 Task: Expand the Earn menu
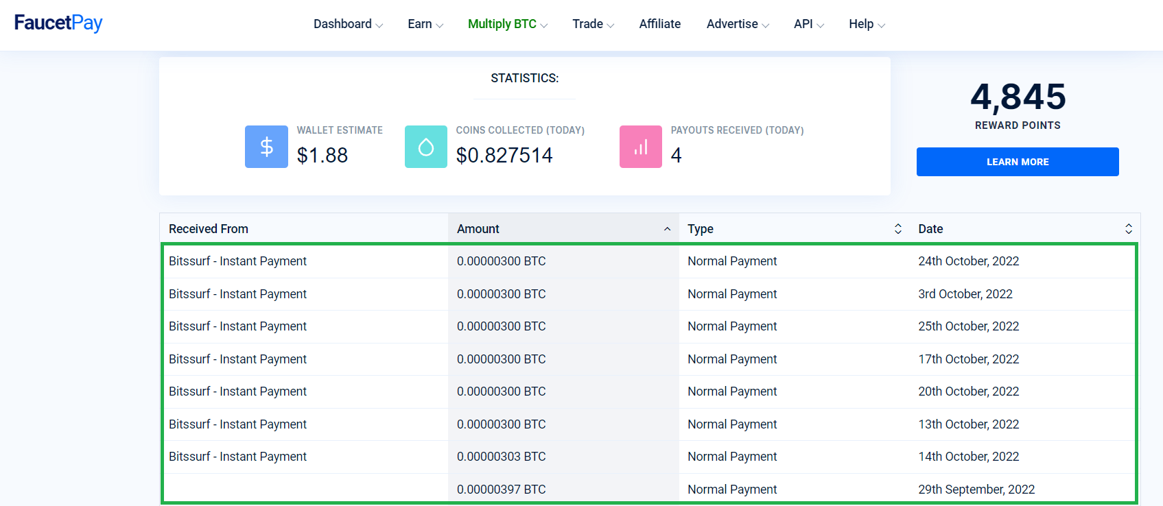point(425,24)
